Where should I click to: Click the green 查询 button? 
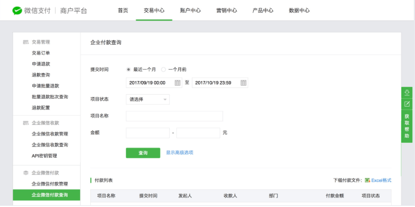click(143, 153)
